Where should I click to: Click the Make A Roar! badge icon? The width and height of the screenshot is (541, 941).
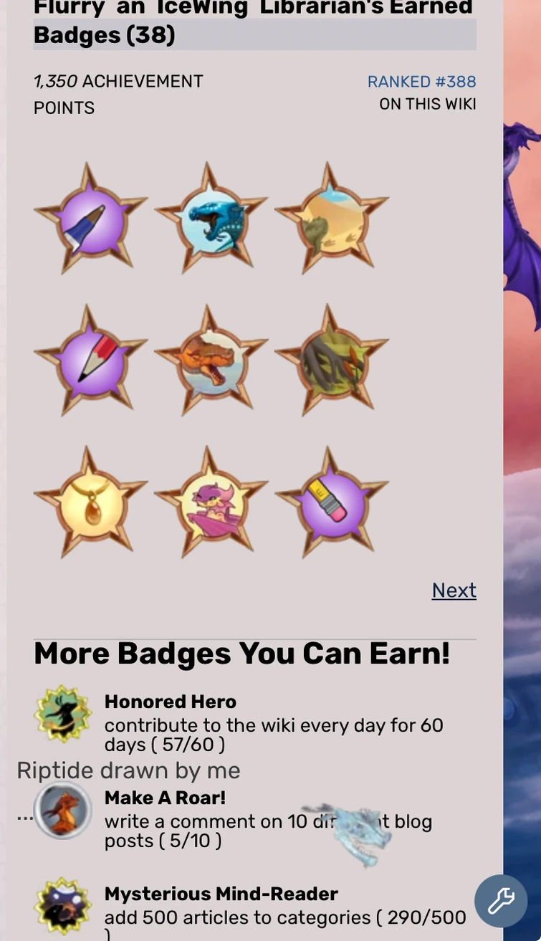pos(63,810)
